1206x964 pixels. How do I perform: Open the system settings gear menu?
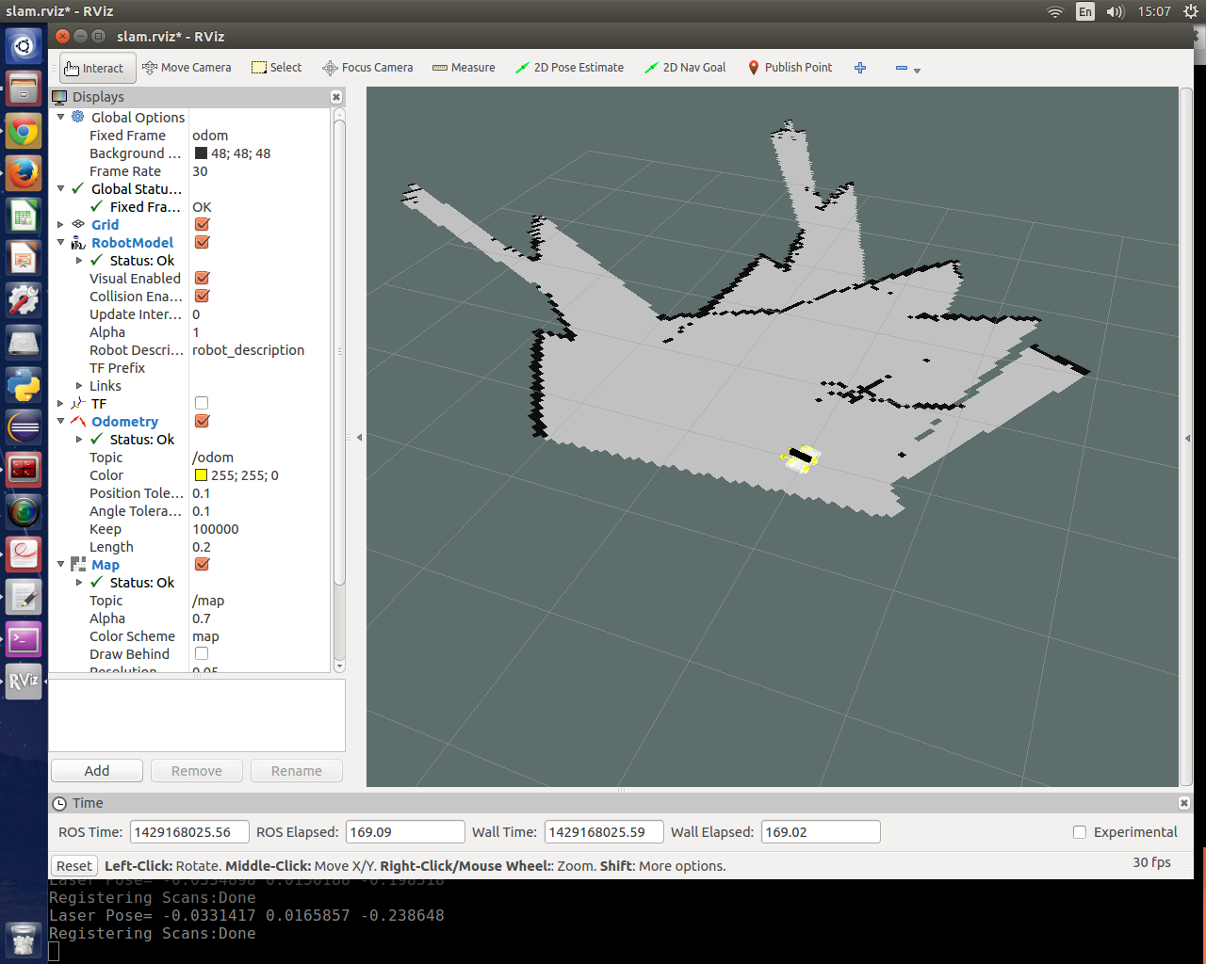tap(1190, 11)
